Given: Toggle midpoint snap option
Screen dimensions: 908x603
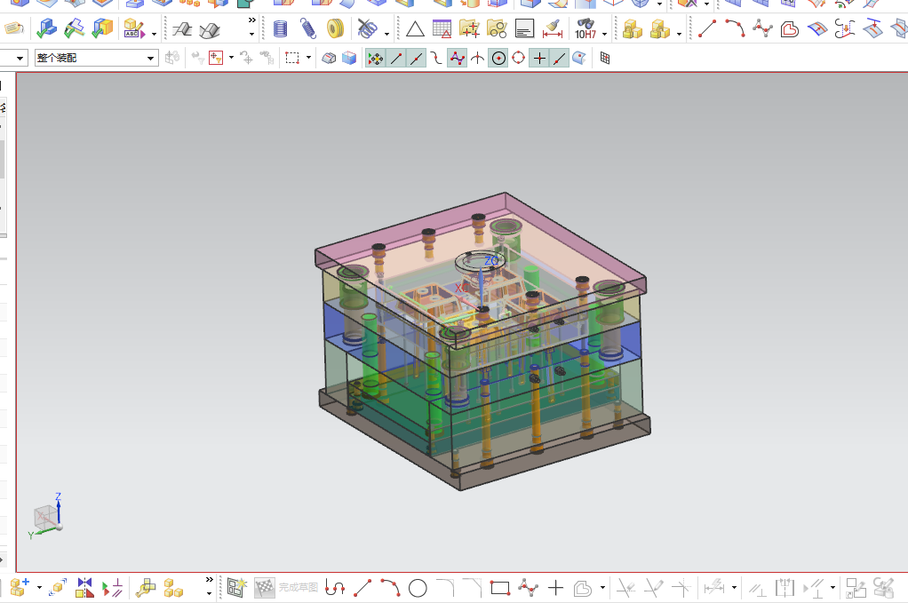Looking at the screenshot, I should (x=417, y=58).
